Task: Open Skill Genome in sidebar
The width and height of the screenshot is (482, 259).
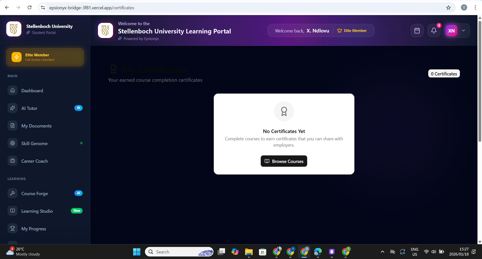Action: 45,143
